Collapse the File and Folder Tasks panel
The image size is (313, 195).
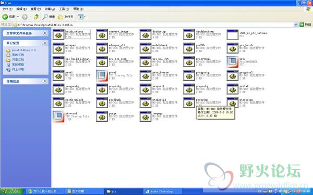pos(45,33)
